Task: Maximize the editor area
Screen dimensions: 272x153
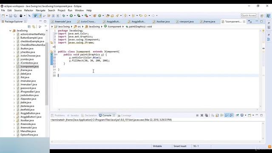Action: point(261,21)
